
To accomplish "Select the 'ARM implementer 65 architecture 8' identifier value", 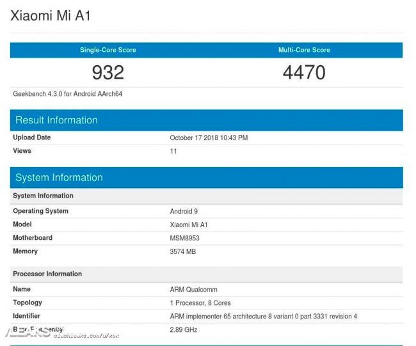I will pos(264,317).
